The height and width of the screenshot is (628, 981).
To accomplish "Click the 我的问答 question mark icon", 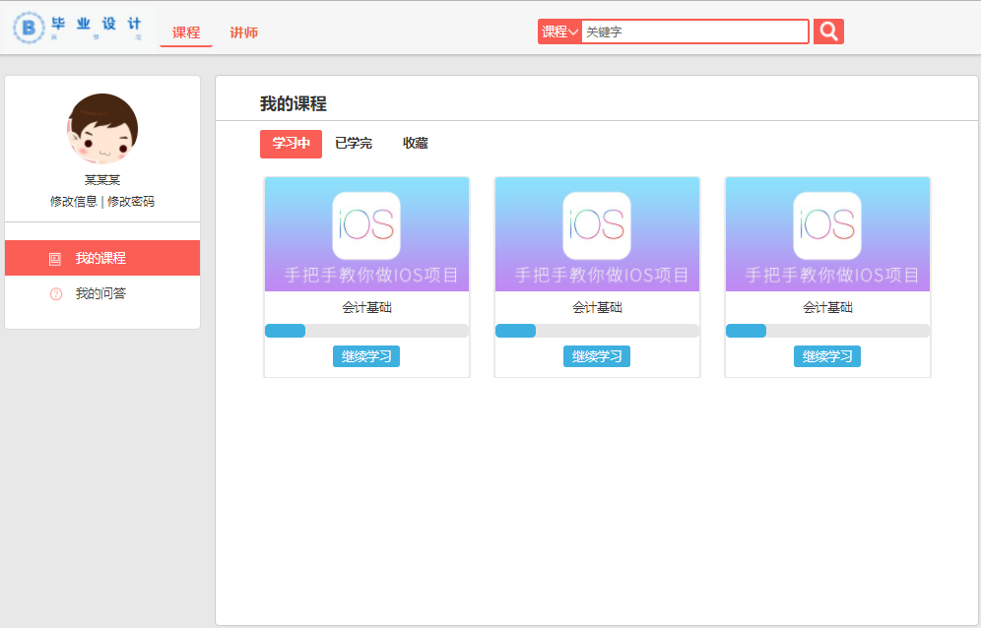I will pyautogui.click(x=55, y=293).
